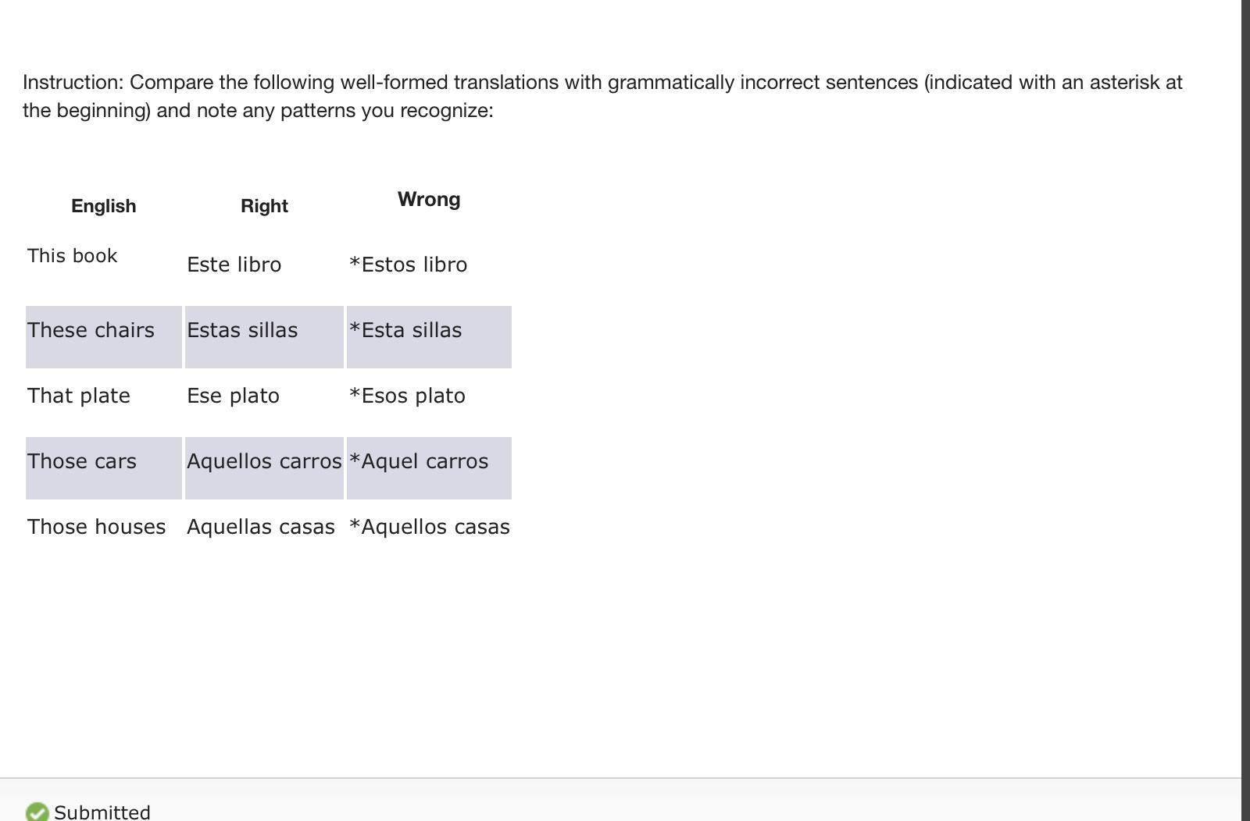Select the 'These chairs' cell
Image resolution: width=1250 pixels, height=821 pixels.
click(x=91, y=331)
